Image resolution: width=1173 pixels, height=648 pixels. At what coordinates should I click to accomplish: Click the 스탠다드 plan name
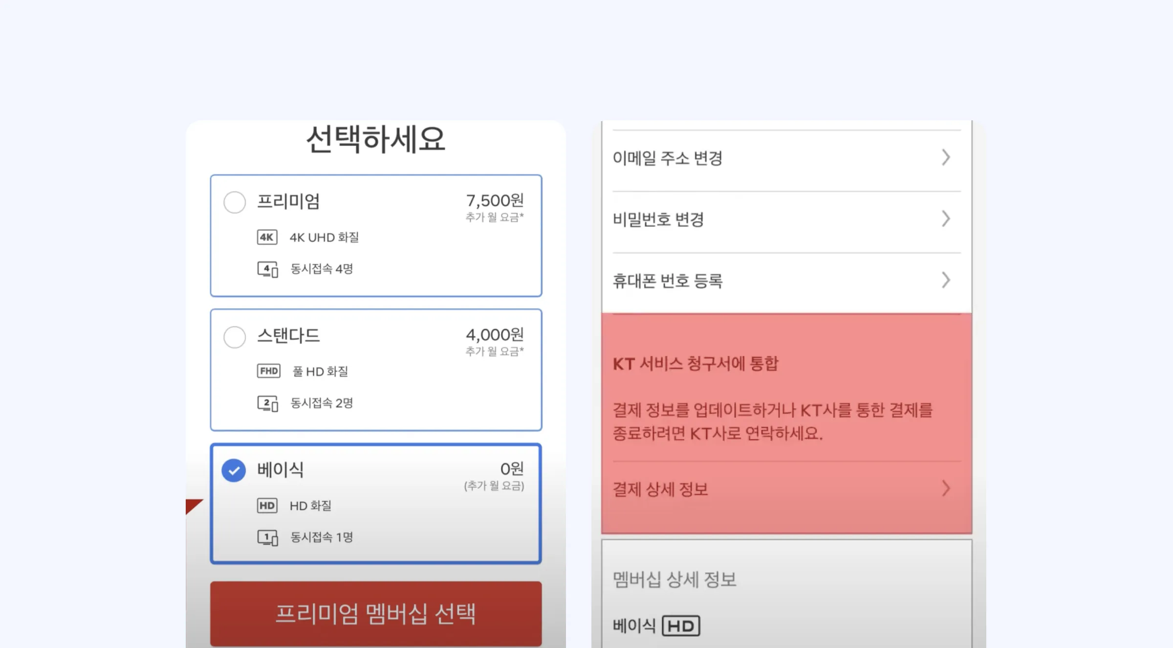click(x=288, y=336)
